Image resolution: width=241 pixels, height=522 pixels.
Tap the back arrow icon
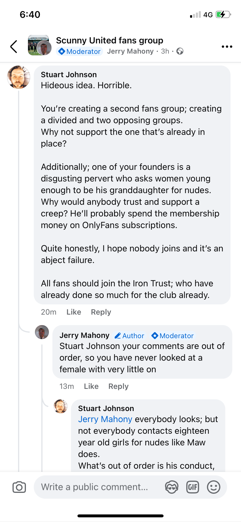click(x=14, y=47)
